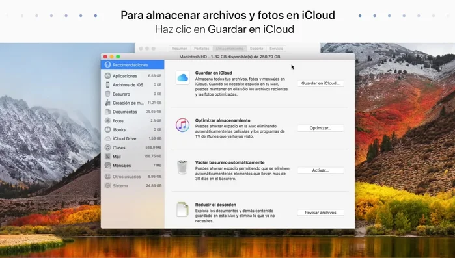The image size is (455, 258).
Task: Select Archivos de iOS label
Action: (128, 85)
